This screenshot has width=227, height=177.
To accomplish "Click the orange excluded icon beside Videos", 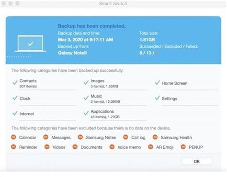I will click(x=47, y=147).
